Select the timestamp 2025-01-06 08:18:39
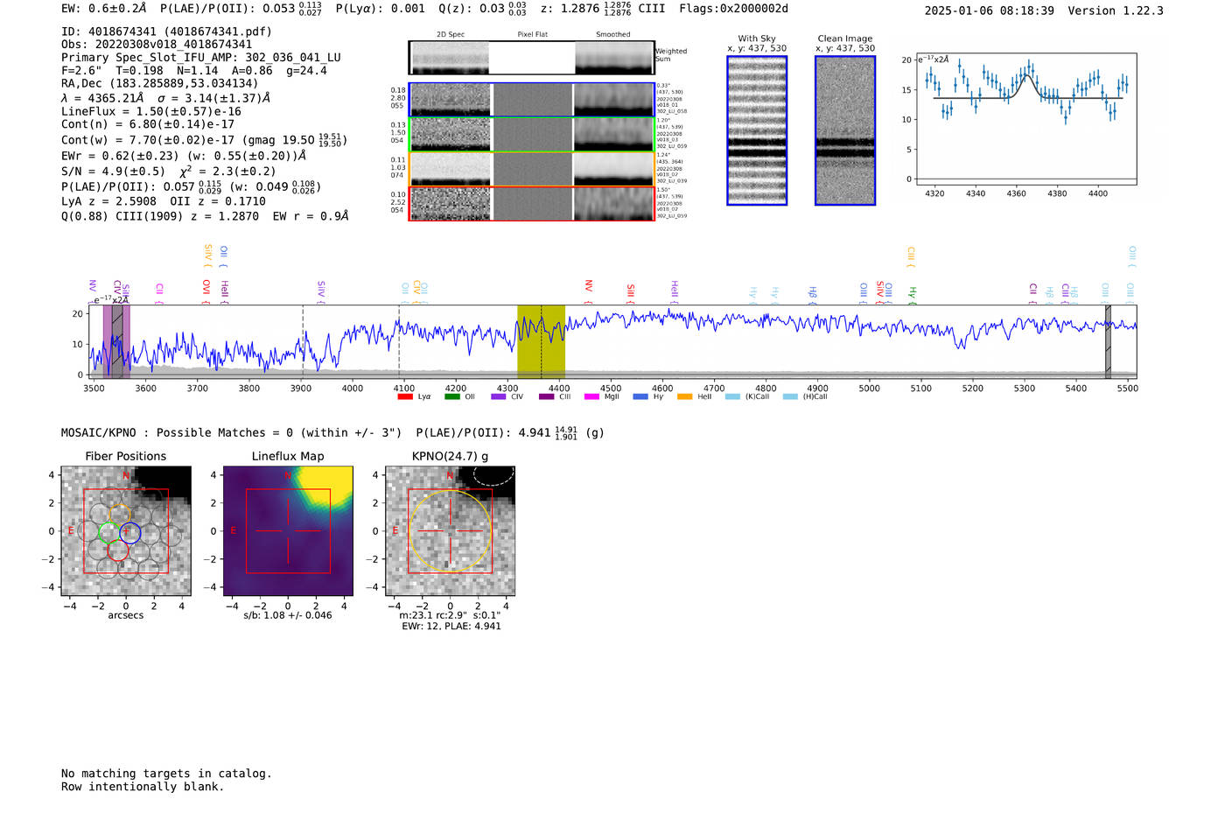 point(989,11)
